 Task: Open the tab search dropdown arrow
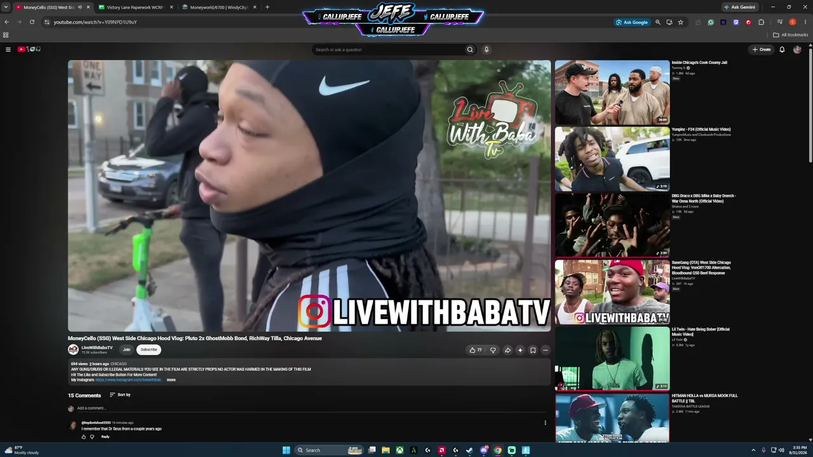[x=6, y=7]
